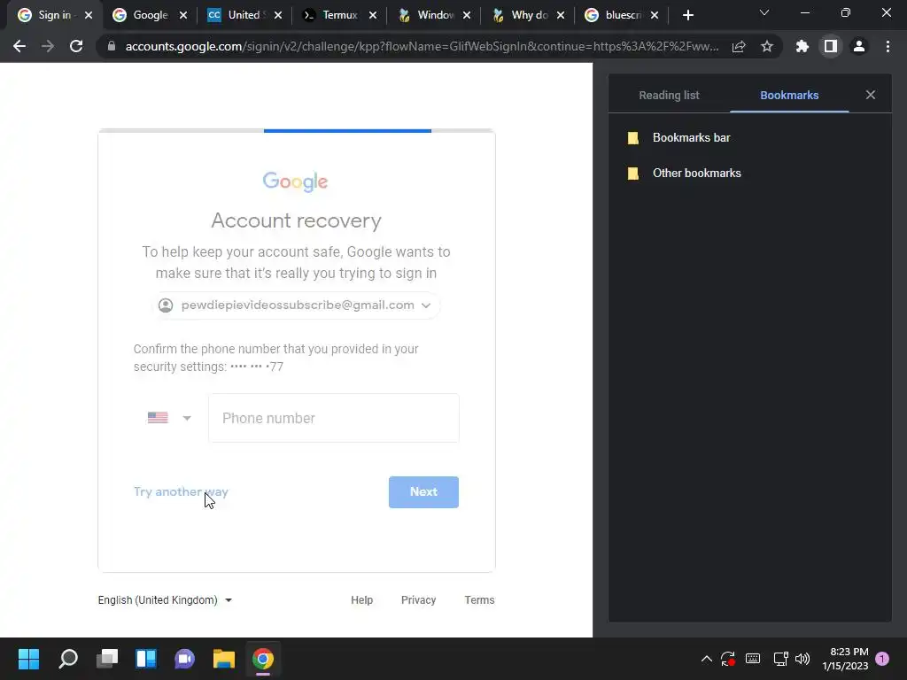
Task: Open the Windows Start menu
Action: (x=28, y=659)
